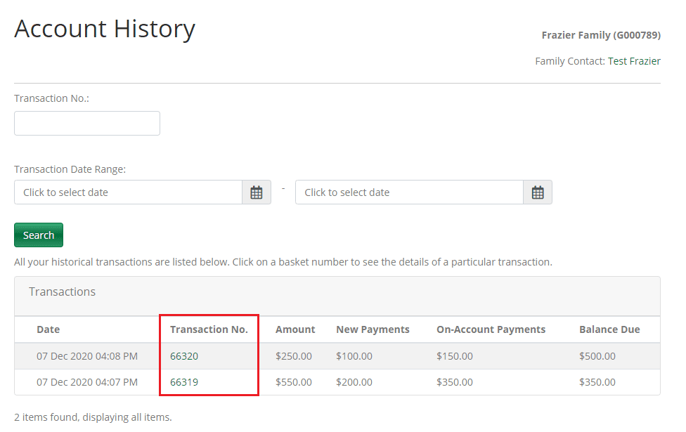Image resolution: width=686 pixels, height=432 pixels.
Task: Open transaction 66320 details
Action: click(184, 356)
